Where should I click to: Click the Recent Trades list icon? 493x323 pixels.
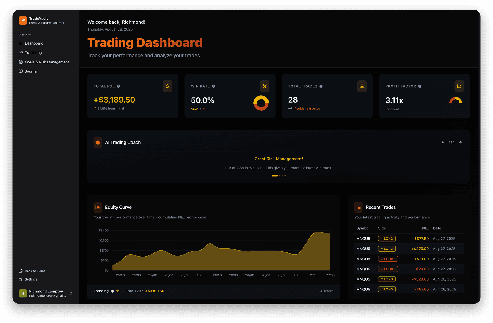358,207
